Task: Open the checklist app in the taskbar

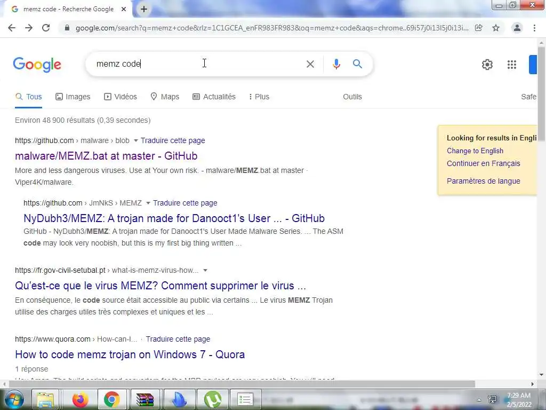Action: [245, 399]
